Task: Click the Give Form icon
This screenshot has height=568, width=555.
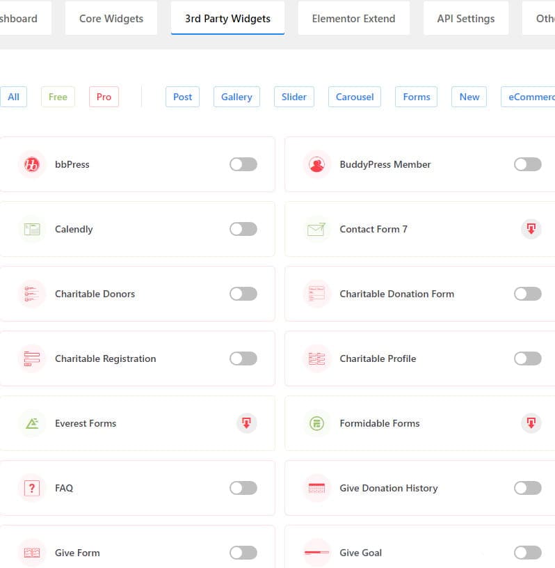Action: (32, 553)
